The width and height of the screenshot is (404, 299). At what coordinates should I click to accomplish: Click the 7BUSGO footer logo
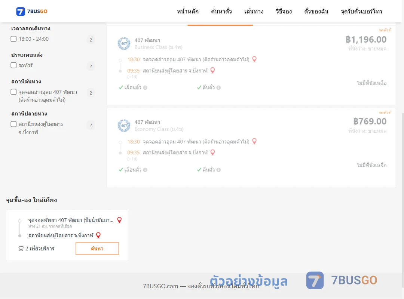coord(342,280)
